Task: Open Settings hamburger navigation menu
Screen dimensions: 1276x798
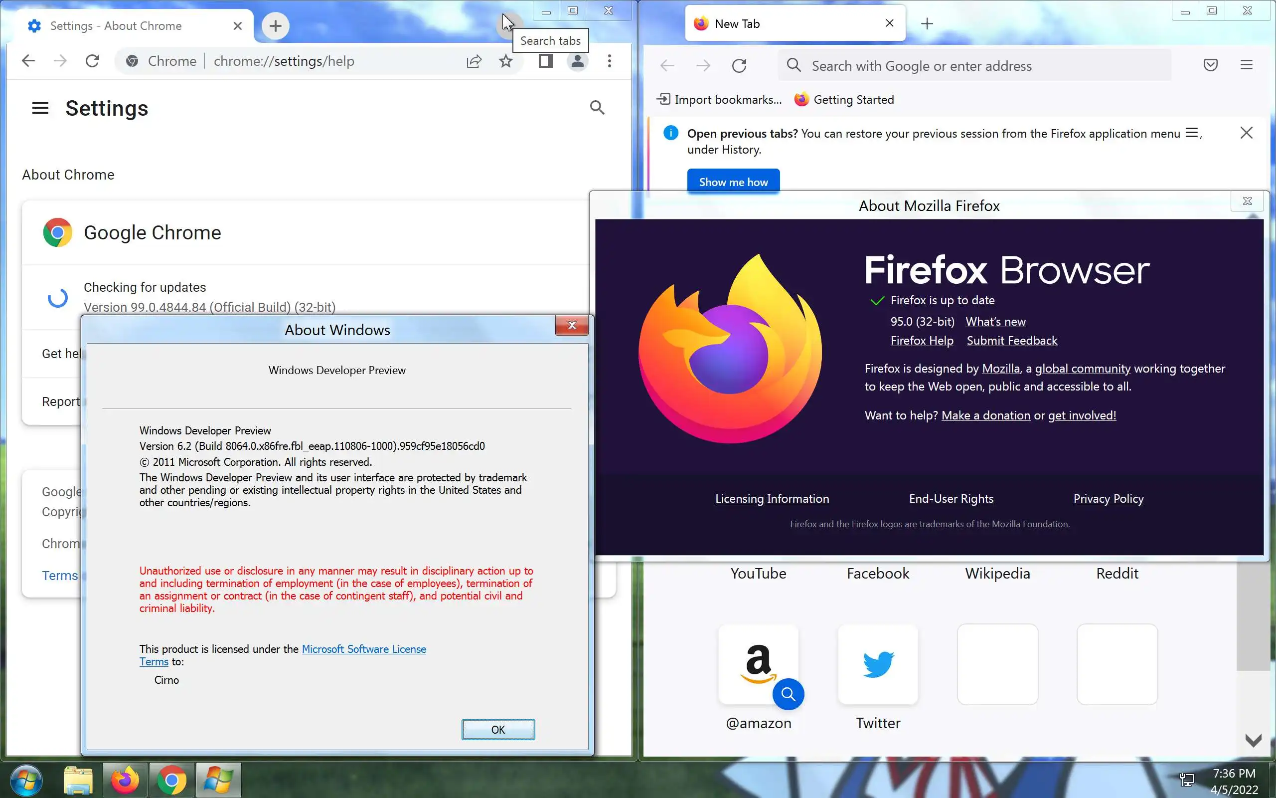Action: point(40,108)
